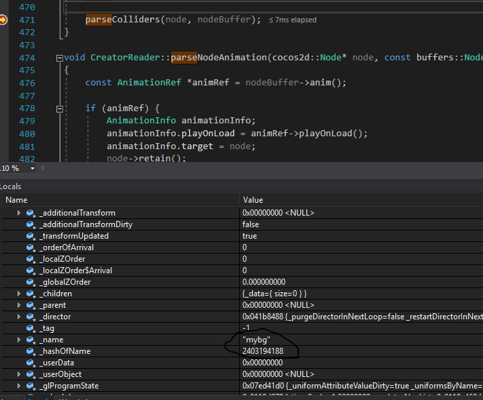483x400 pixels.
Task: Click the Name column header in Locals
Action: click(16, 200)
